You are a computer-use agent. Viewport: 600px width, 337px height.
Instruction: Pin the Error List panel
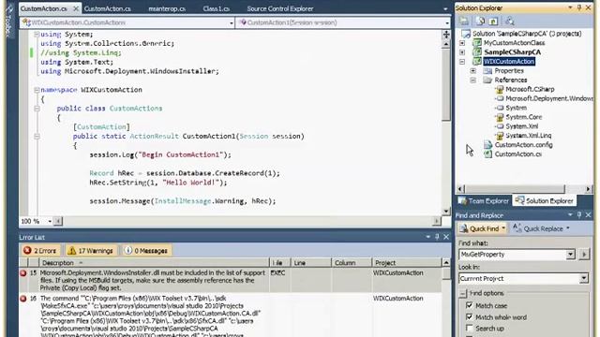tap(437, 237)
